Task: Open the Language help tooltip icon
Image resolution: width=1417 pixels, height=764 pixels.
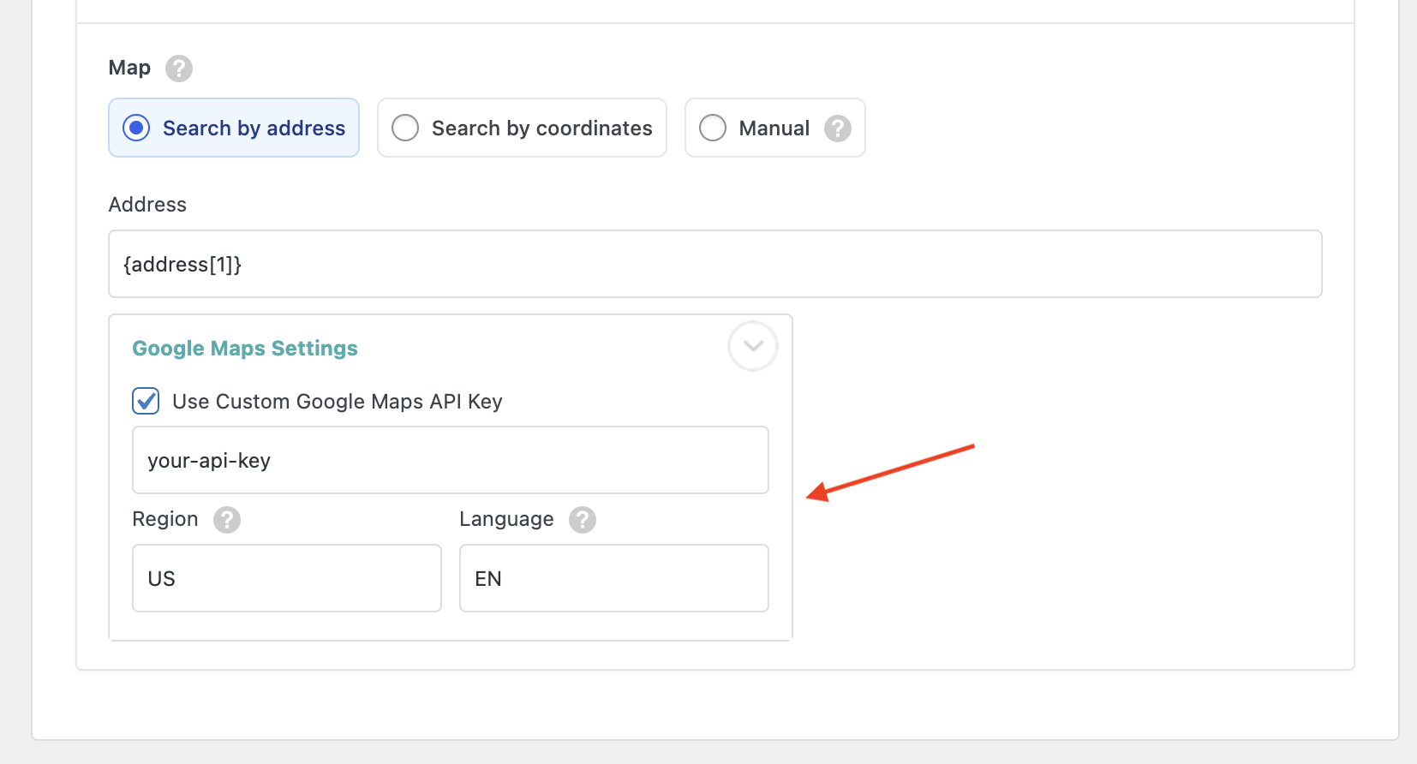Action: pos(583,520)
